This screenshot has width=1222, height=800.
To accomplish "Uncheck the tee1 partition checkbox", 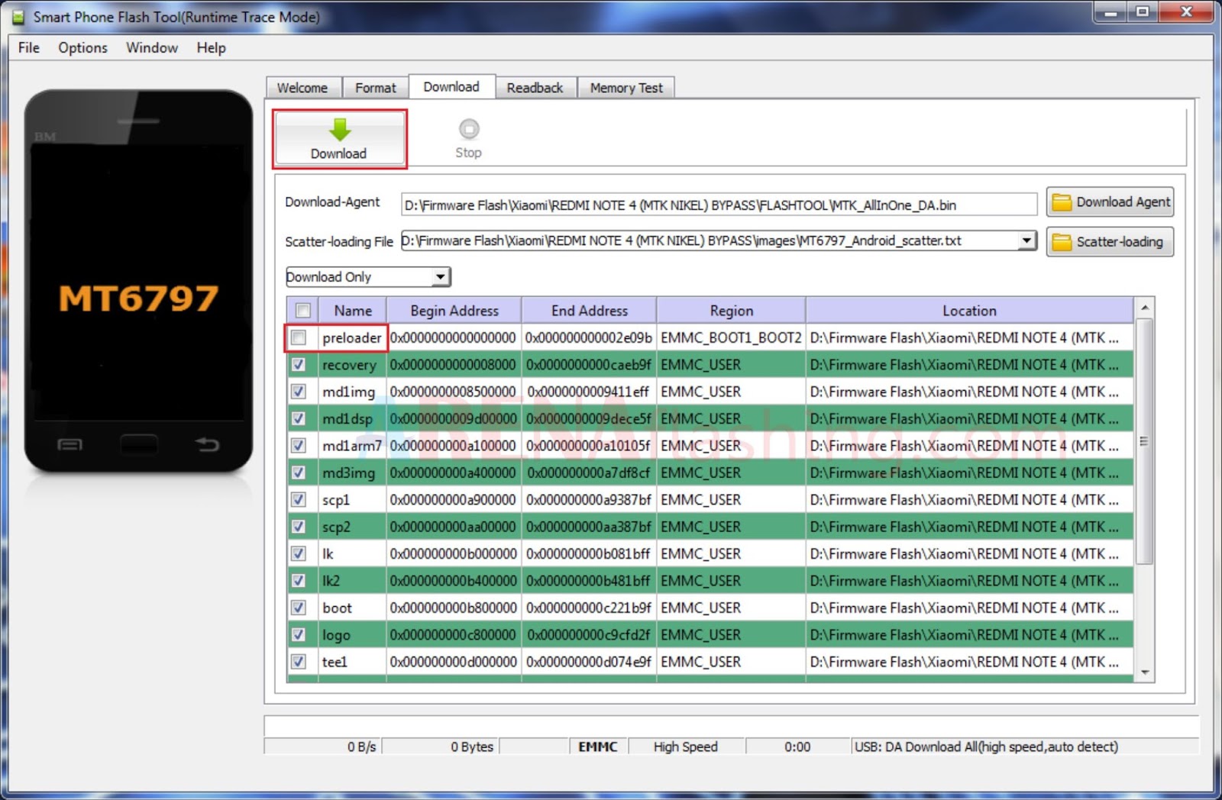I will 299,662.
